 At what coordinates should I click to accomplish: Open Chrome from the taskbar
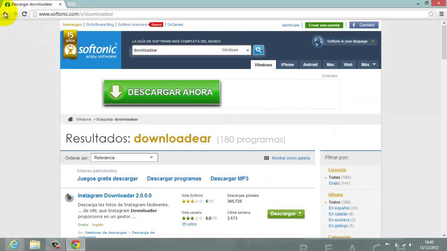[75, 245]
